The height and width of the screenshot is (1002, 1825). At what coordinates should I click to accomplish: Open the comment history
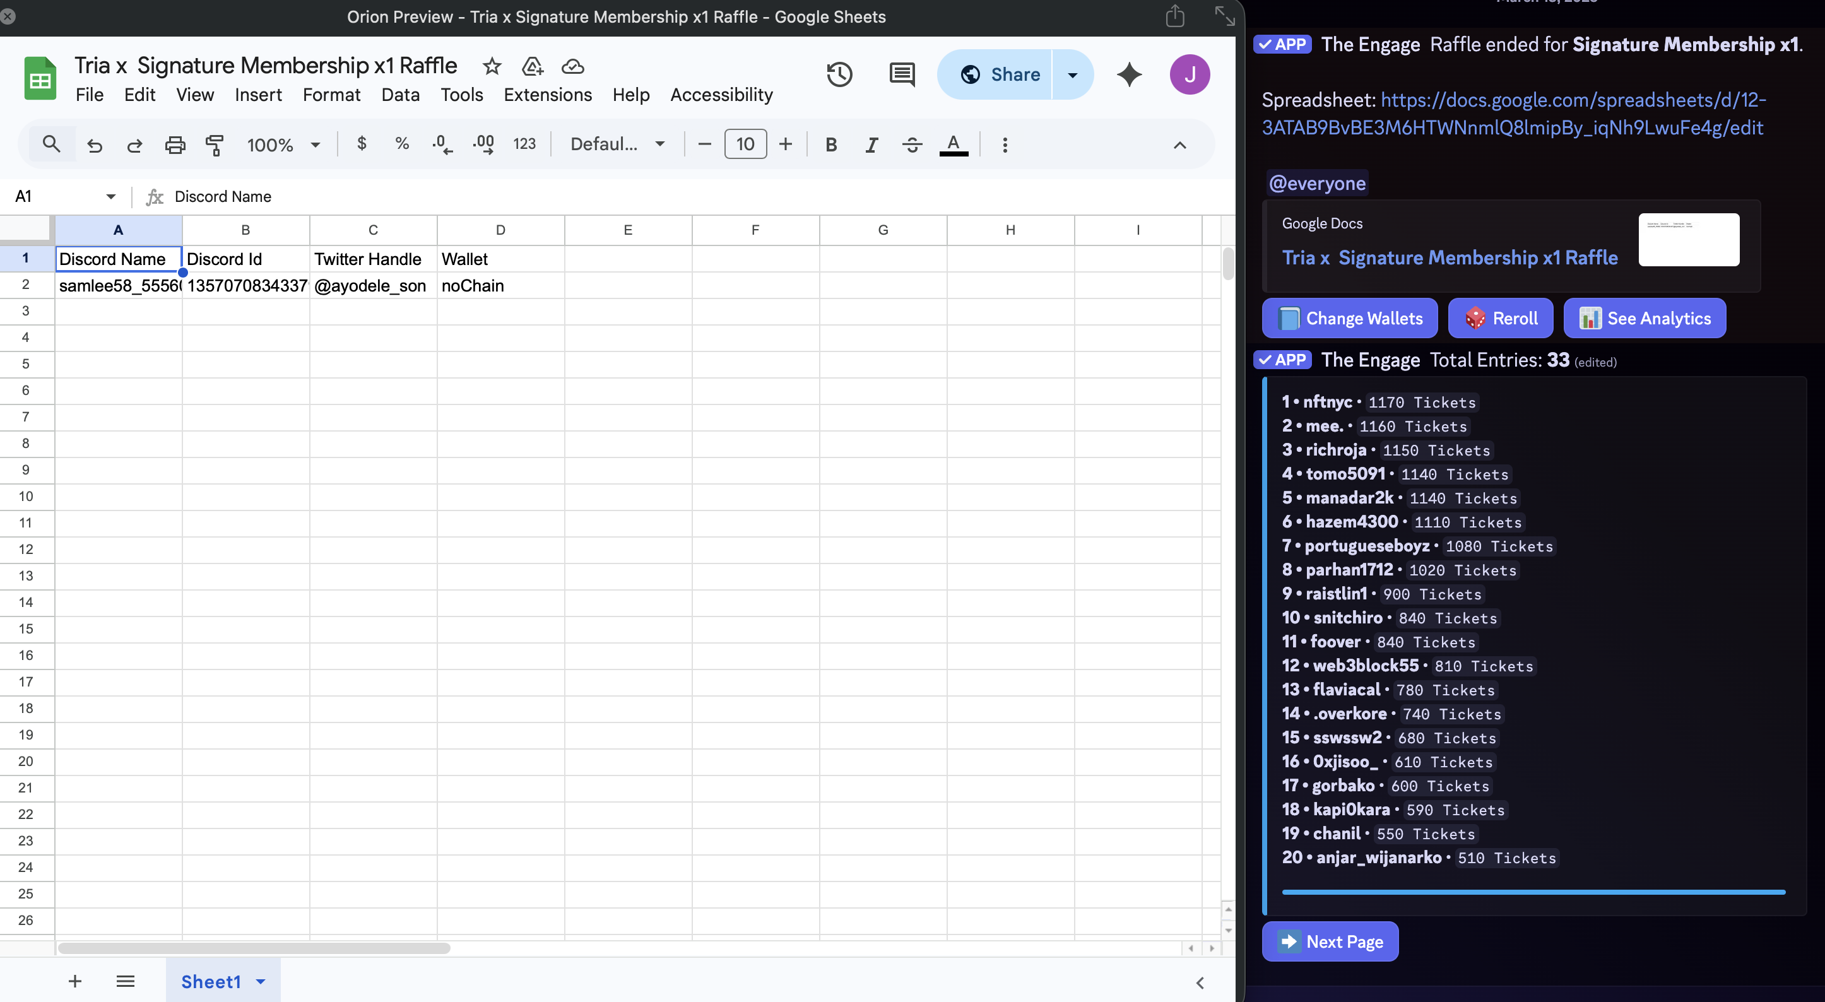901,74
